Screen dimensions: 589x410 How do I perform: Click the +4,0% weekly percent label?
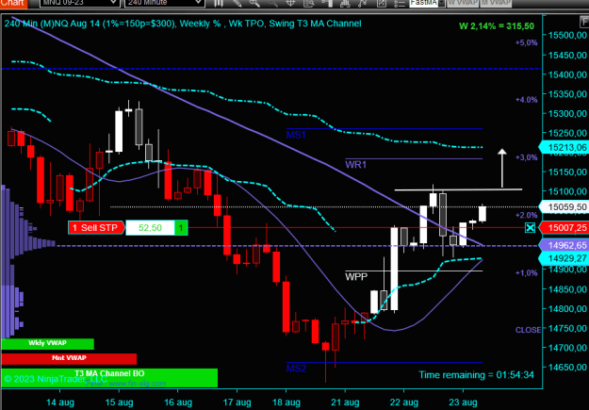click(527, 100)
